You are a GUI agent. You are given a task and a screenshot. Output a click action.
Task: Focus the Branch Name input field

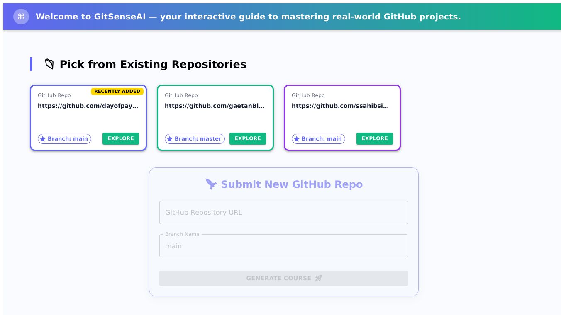click(284, 246)
